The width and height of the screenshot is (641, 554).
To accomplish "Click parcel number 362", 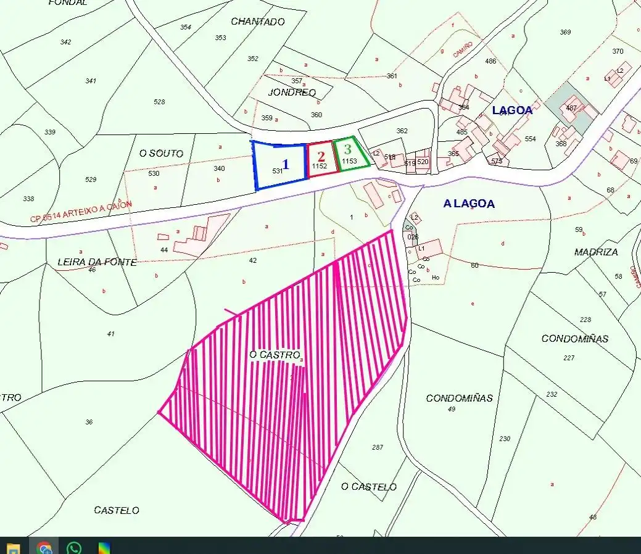I will (x=402, y=131).
